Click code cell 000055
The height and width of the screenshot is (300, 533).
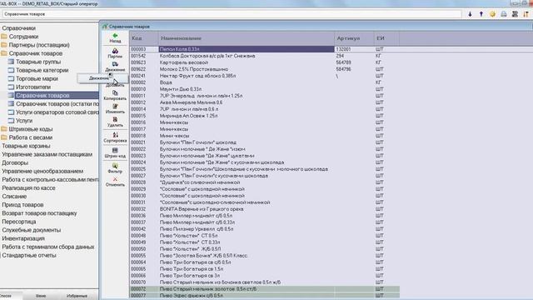[144, 256]
